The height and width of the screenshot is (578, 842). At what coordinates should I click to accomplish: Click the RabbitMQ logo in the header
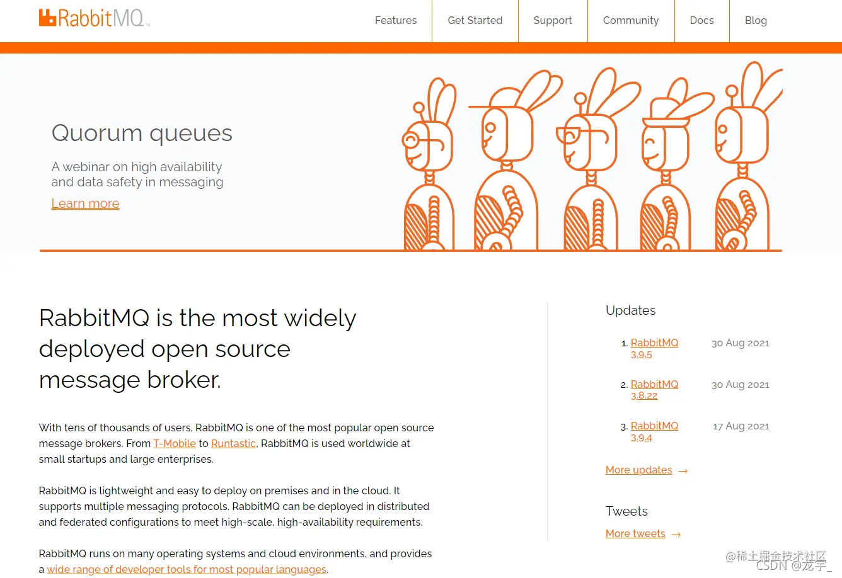click(95, 18)
